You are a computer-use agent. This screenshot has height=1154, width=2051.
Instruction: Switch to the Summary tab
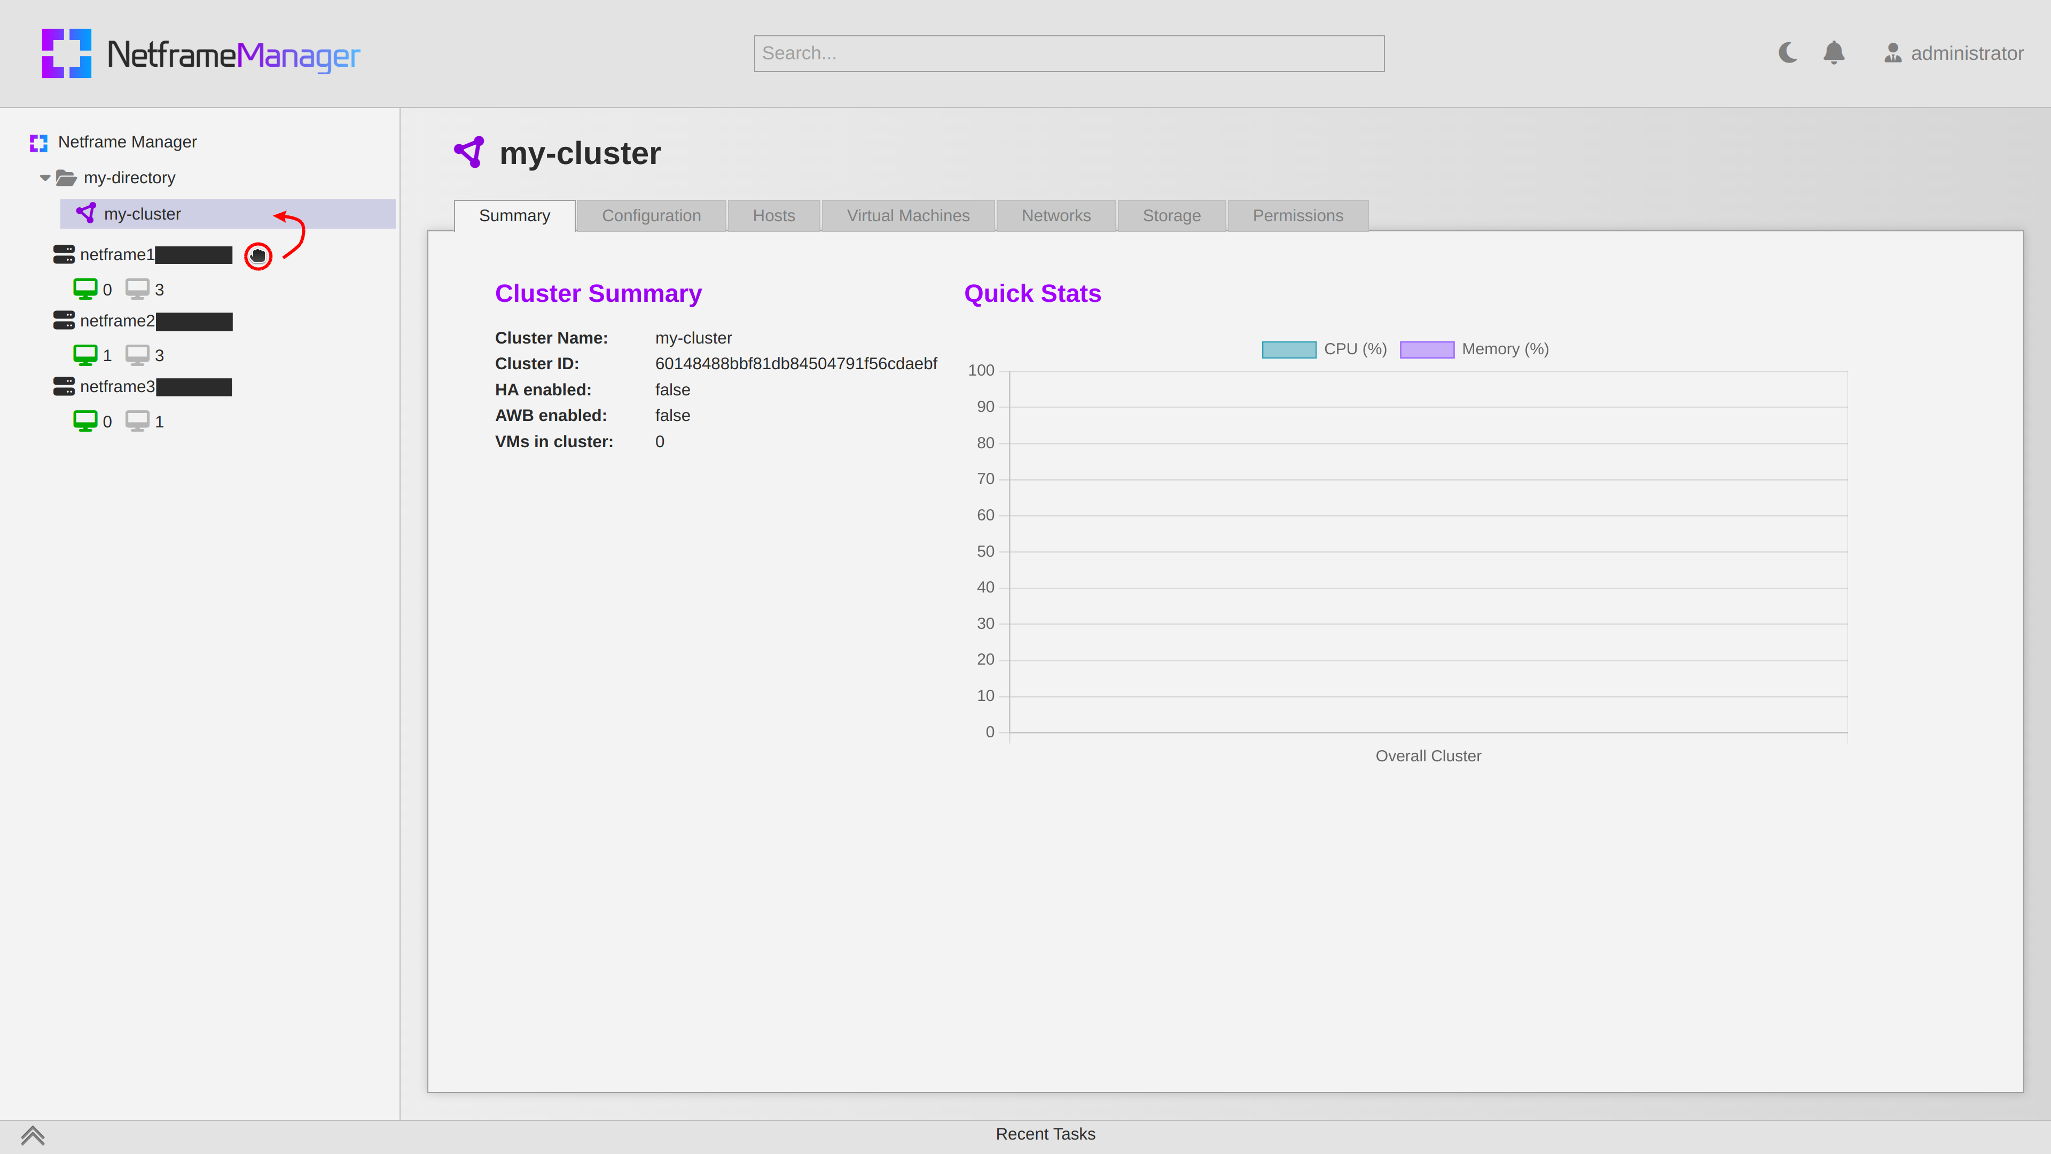(514, 216)
